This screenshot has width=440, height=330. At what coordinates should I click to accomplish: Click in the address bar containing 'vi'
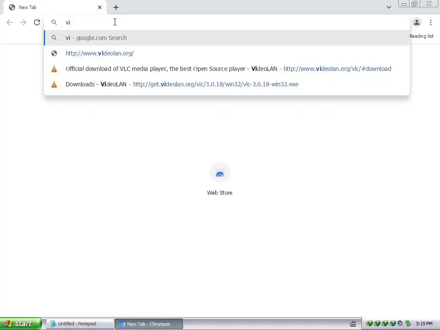pyautogui.click(x=227, y=22)
